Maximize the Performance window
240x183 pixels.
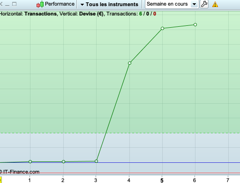[14, 4]
